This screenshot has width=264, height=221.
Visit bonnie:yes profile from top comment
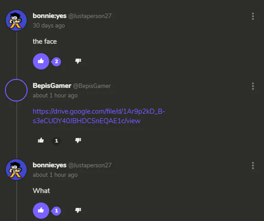pyautogui.click(x=50, y=16)
